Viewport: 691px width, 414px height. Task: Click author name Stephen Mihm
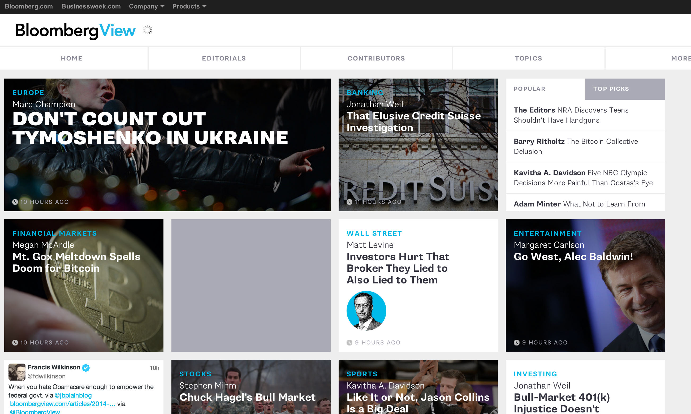(208, 386)
